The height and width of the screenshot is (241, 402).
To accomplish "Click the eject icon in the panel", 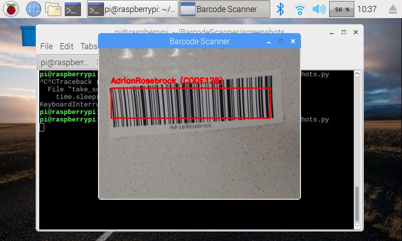I will click(392, 9).
